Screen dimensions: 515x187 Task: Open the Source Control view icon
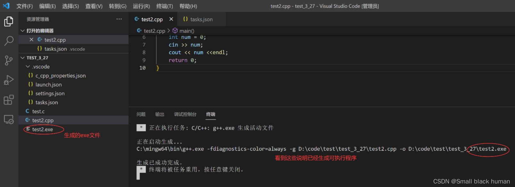click(x=9, y=60)
